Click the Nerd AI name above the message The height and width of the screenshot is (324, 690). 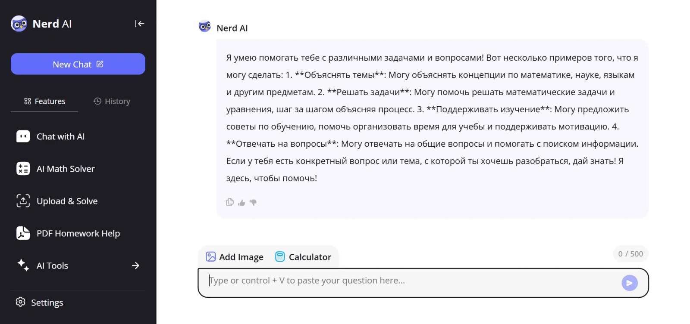point(232,28)
